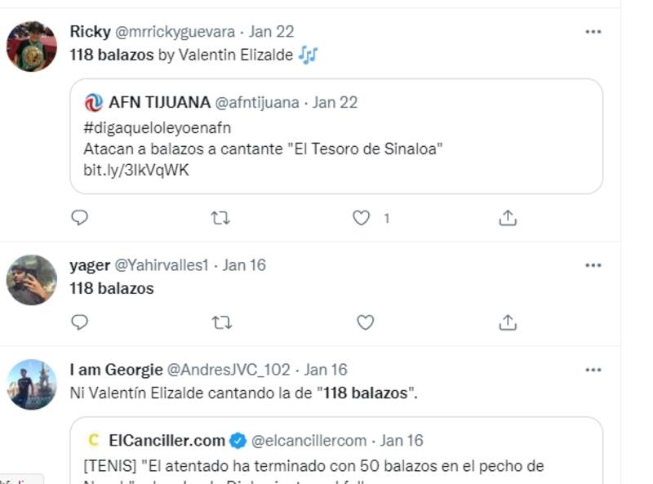This screenshot has width=653, height=484.
Task: Share Ricky's tweet via share icon
Action: [507, 218]
